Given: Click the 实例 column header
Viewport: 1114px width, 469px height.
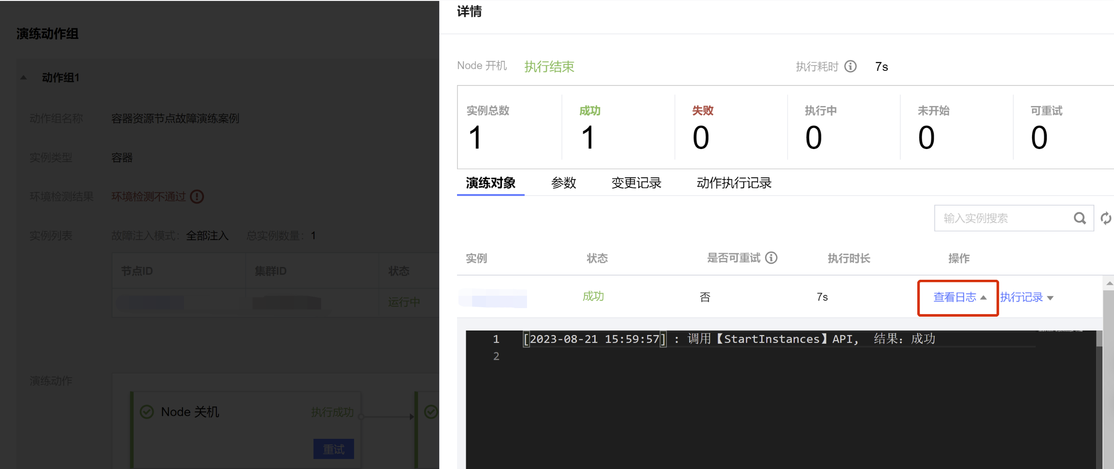Looking at the screenshot, I should pyautogui.click(x=476, y=258).
